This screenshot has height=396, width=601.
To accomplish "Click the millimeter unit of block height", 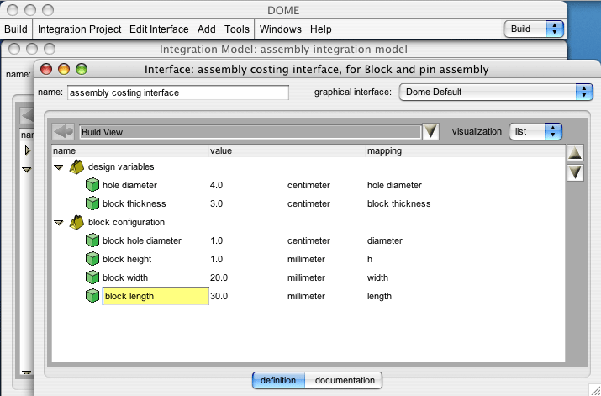I will click(x=306, y=259).
